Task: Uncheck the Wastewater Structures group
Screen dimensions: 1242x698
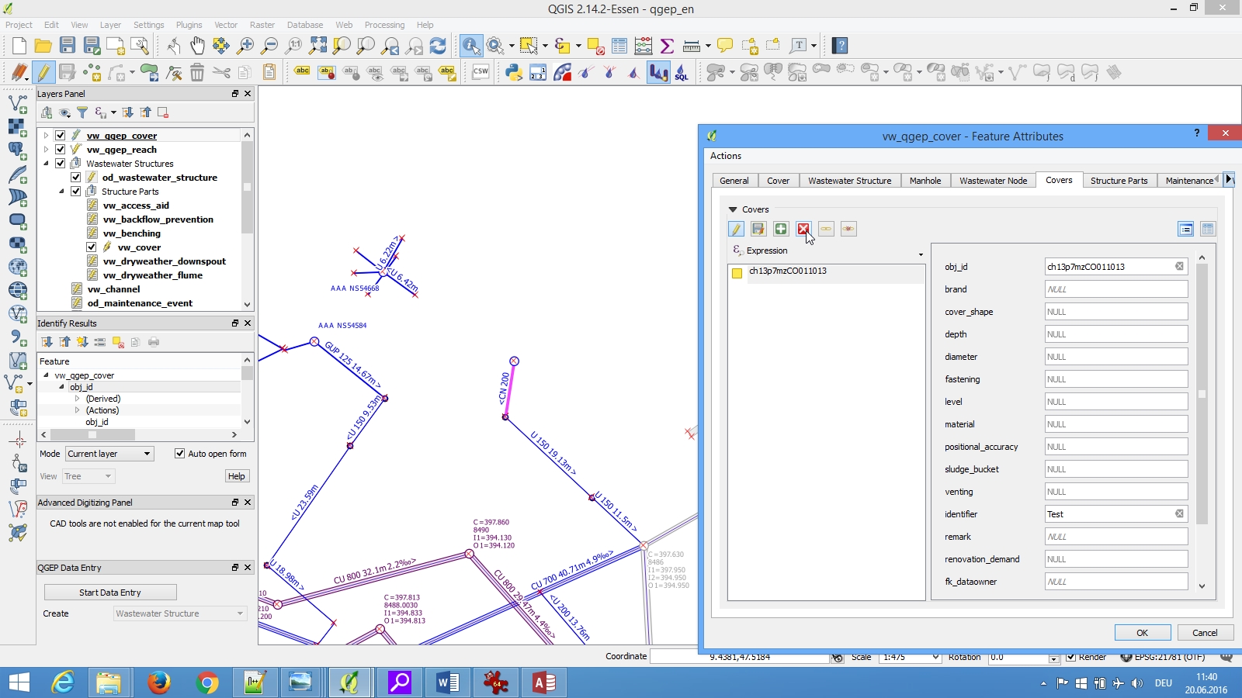Action: point(61,164)
